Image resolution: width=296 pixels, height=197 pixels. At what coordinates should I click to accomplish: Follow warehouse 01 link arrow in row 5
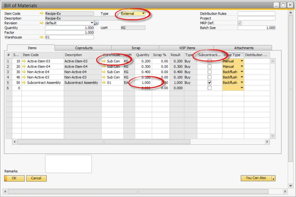(x=104, y=82)
